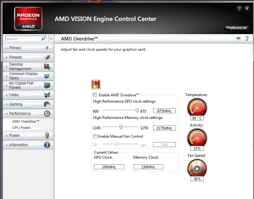Select AMD Overdrive™ in Performance list

26,121
